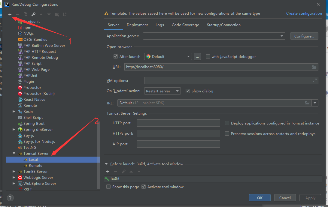Image resolution: width=328 pixels, height=207 pixels.
Task: Switch to the Startup/Connection tab
Action: click(223, 25)
